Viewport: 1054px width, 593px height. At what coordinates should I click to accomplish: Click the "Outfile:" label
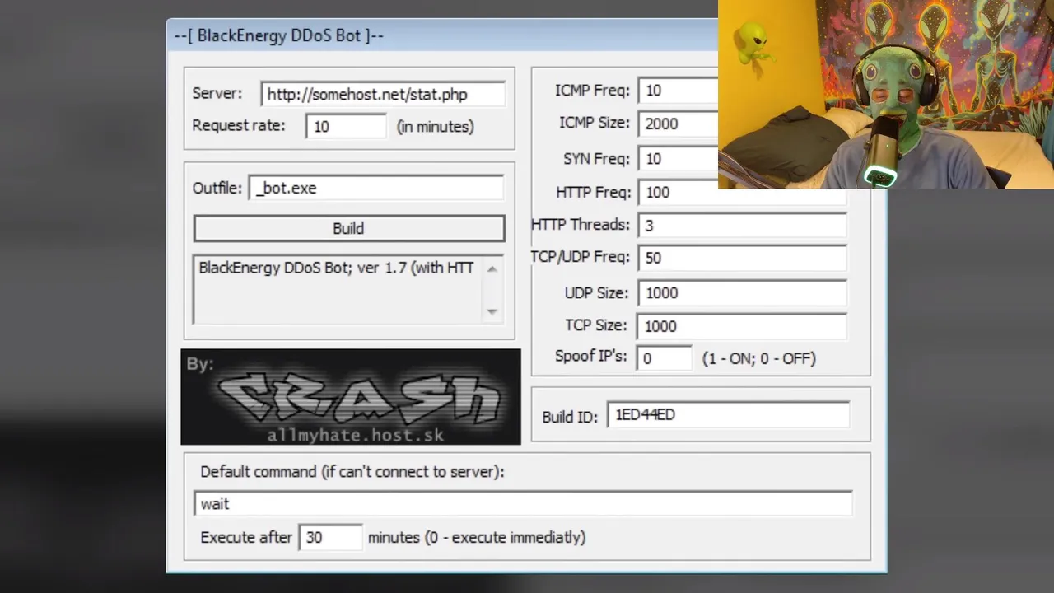coord(217,188)
